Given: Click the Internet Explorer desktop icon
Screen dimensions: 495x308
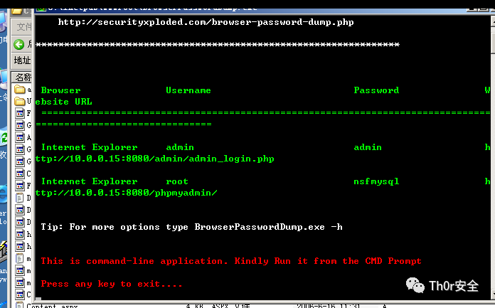Looking at the screenshot, I should pos(4,194).
